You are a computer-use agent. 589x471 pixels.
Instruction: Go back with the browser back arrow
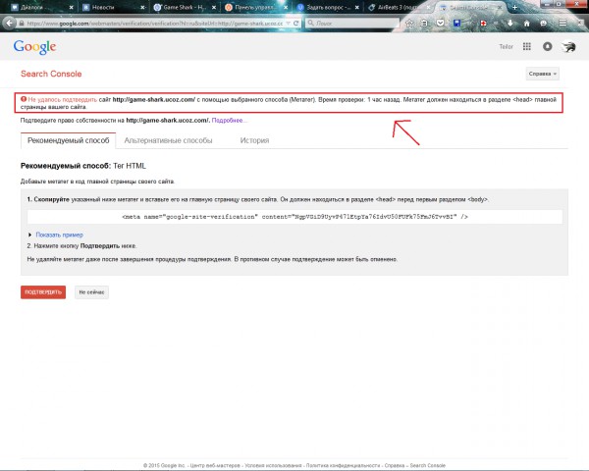pos(9,24)
